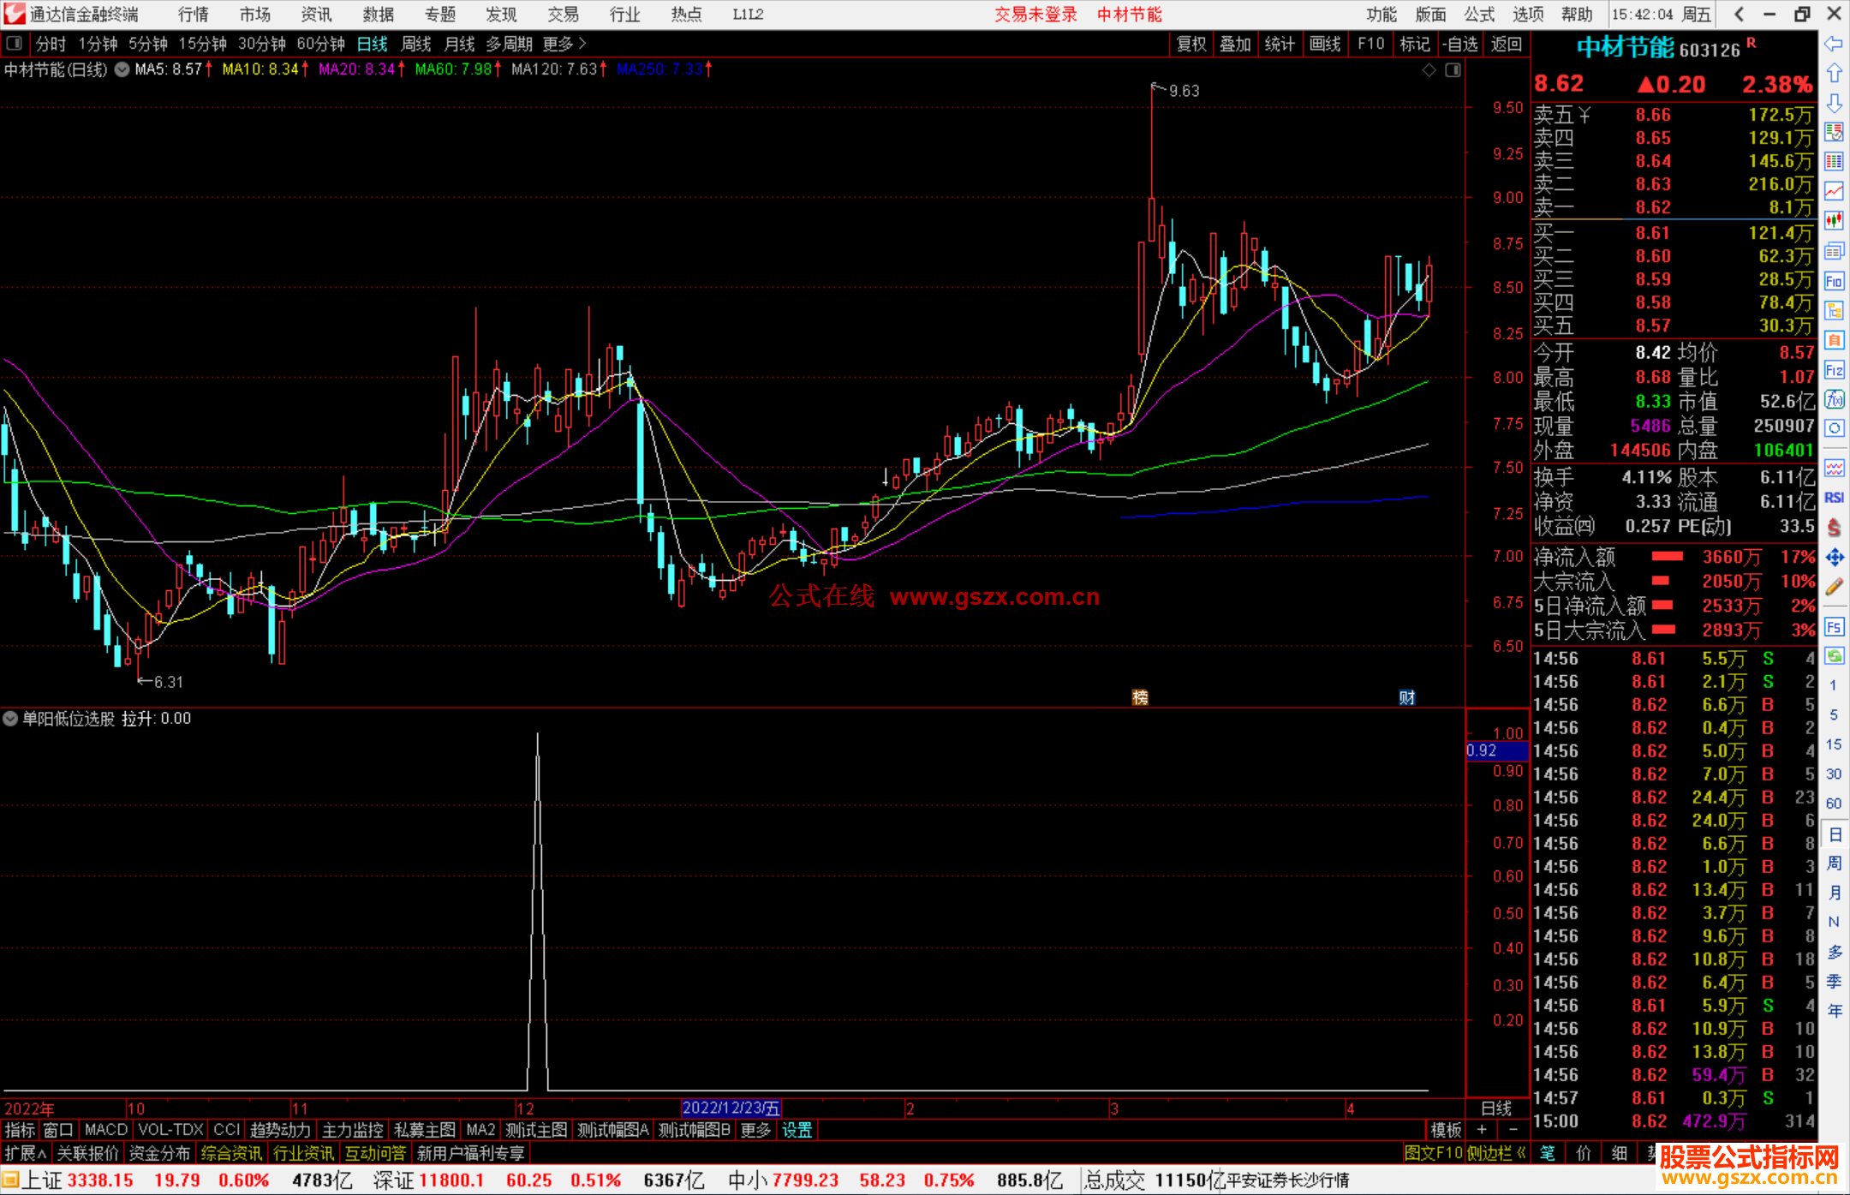The image size is (1850, 1195).
Task: Select the pencil drawing tool icon
Action: 1833,587
